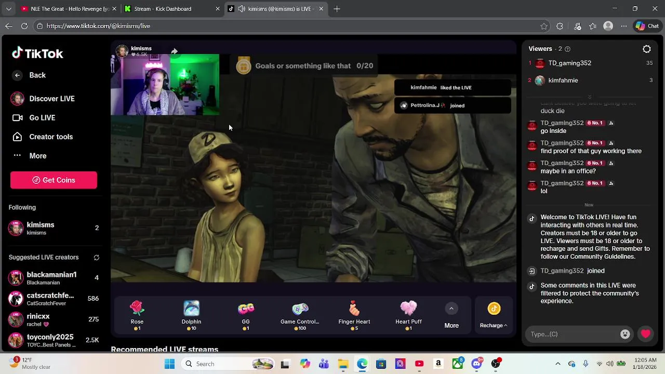Send a Rose gift

coord(137,315)
